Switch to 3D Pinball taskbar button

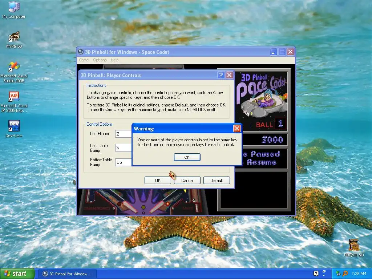tap(68, 274)
